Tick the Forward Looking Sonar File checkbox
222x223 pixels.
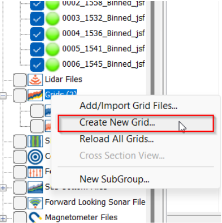[x=20, y=203]
